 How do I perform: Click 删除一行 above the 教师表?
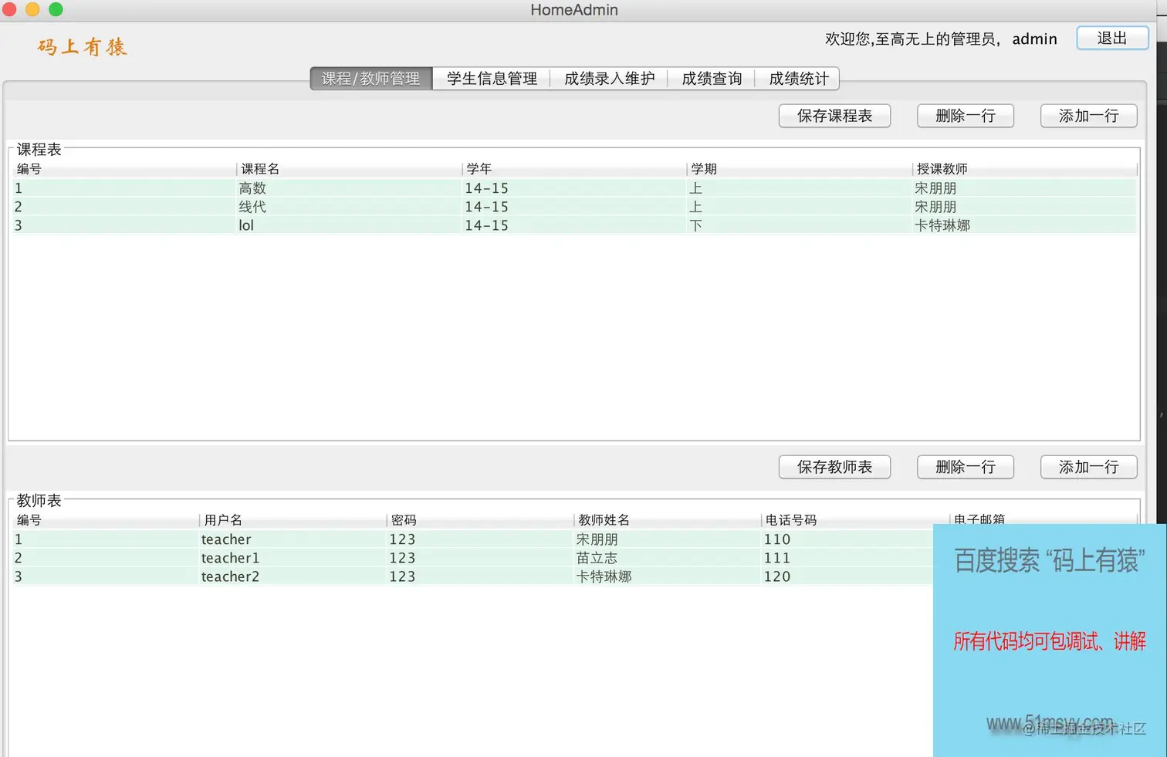(965, 467)
